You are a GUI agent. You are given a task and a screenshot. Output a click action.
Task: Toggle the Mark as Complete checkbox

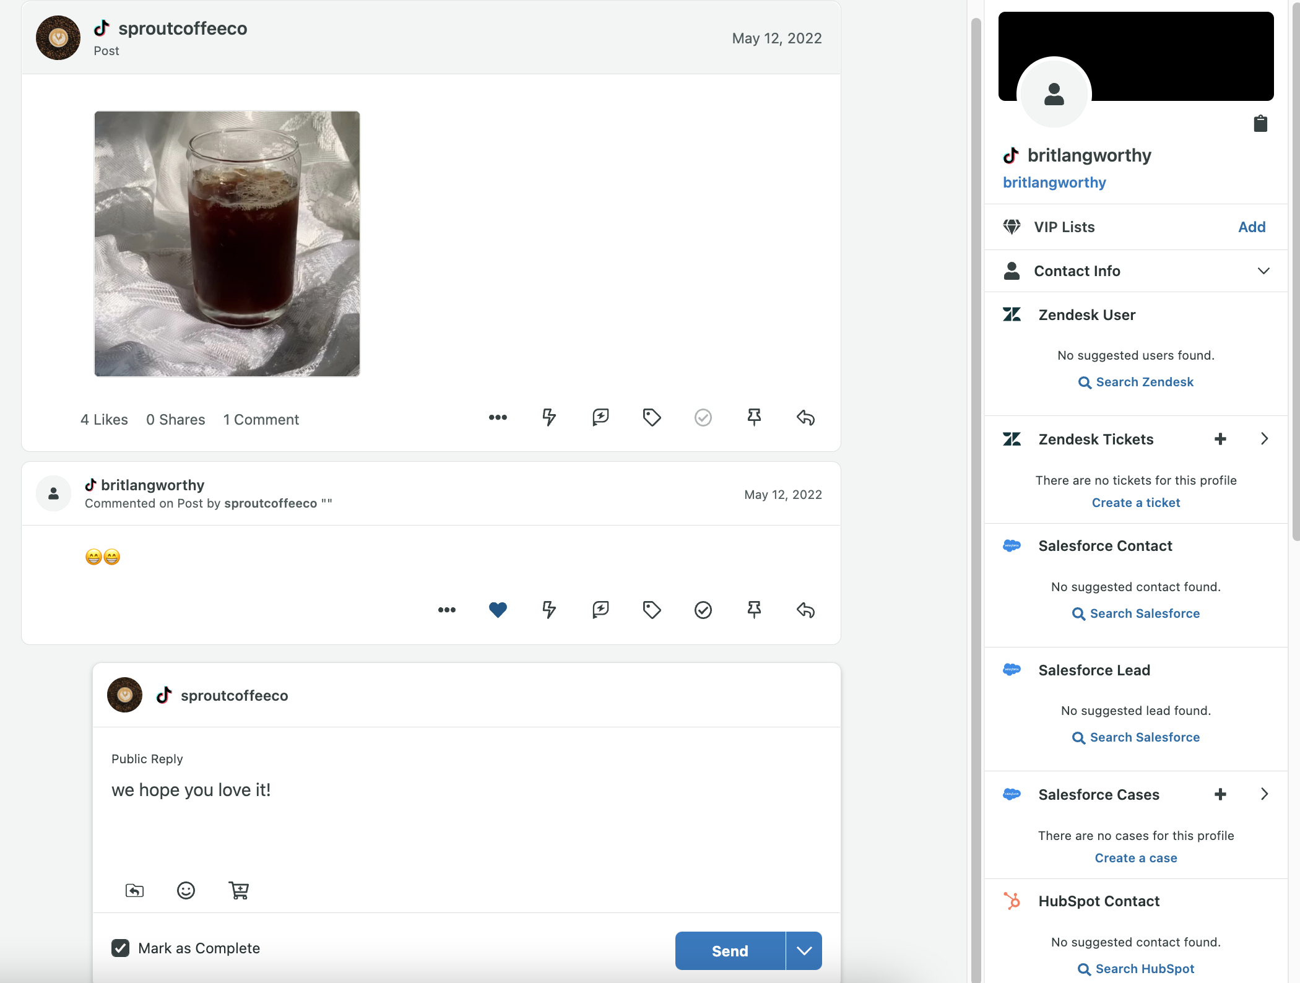pos(121,948)
